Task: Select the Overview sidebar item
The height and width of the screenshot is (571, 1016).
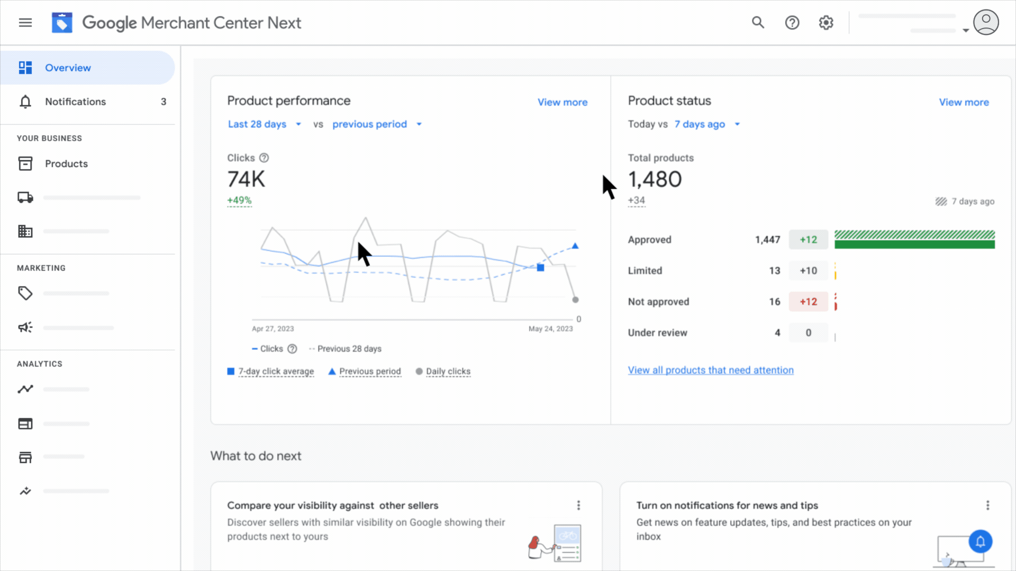Action: [87, 68]
